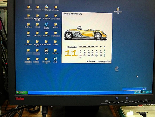Select the メール desktop icon
The width and height of the screenshot is (155, 117).
pos(46,51)
